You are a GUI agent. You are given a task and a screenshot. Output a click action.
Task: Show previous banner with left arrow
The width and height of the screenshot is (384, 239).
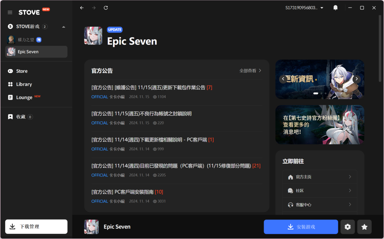(283, 79)
